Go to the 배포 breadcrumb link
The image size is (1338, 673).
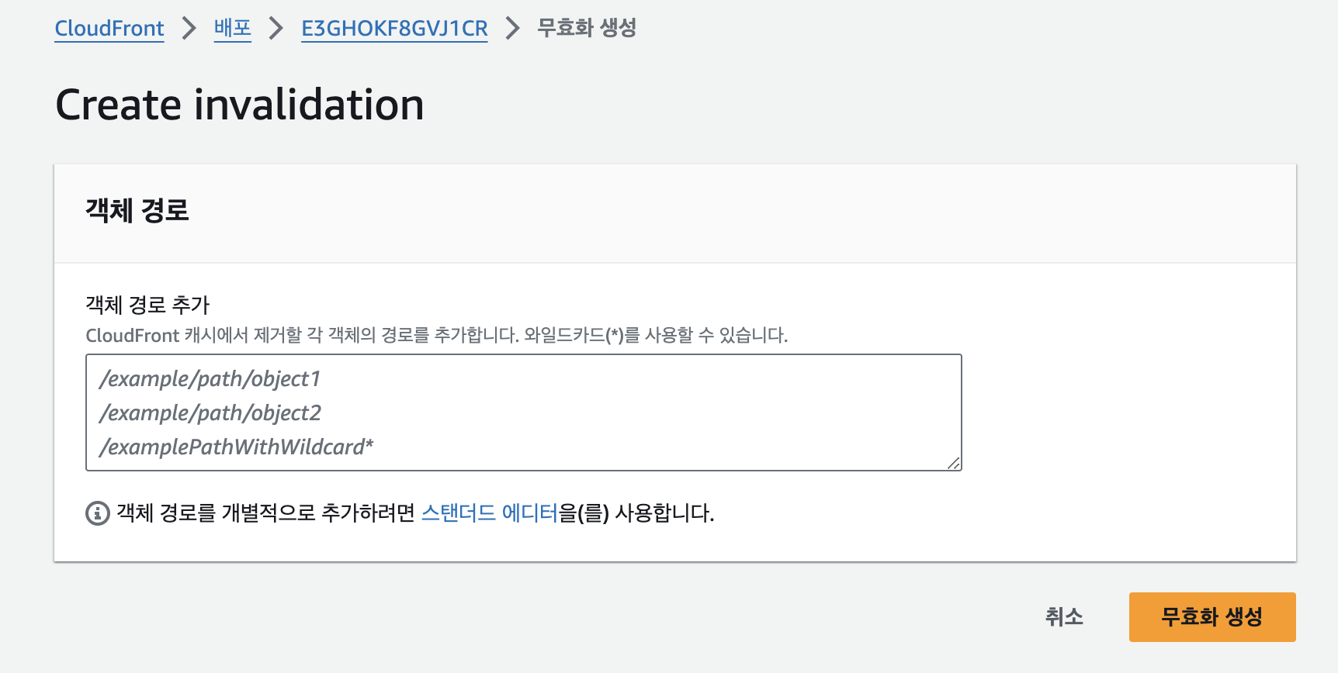(x=232, y=29)
